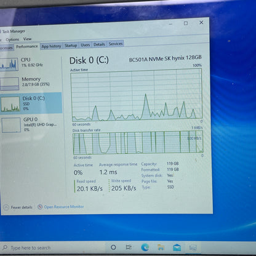Click the 1.2 ms average response time

[x=108, y=172]
